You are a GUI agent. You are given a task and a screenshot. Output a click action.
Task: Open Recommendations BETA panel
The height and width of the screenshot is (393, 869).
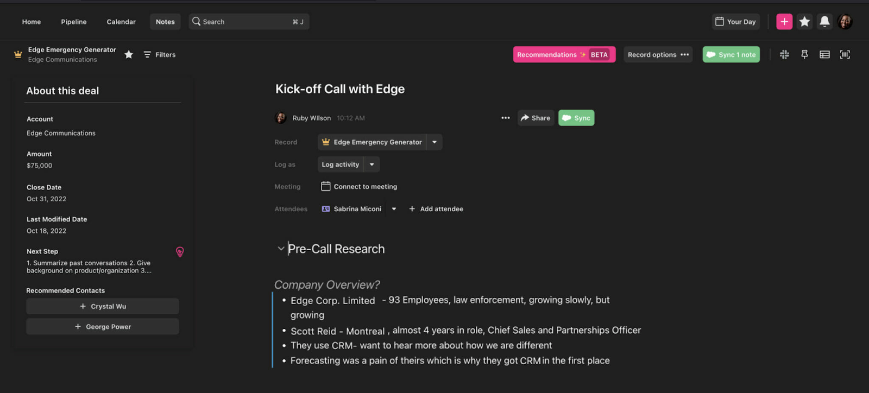564,54
